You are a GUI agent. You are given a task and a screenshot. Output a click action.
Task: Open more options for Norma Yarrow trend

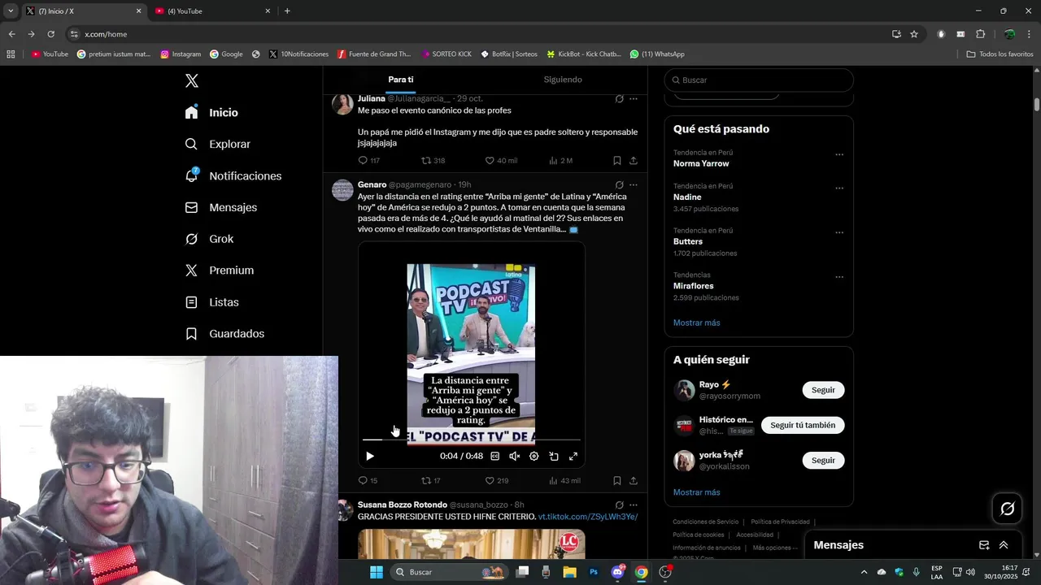[839, 154]
